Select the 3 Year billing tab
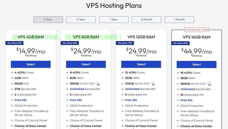 [48, 20]
